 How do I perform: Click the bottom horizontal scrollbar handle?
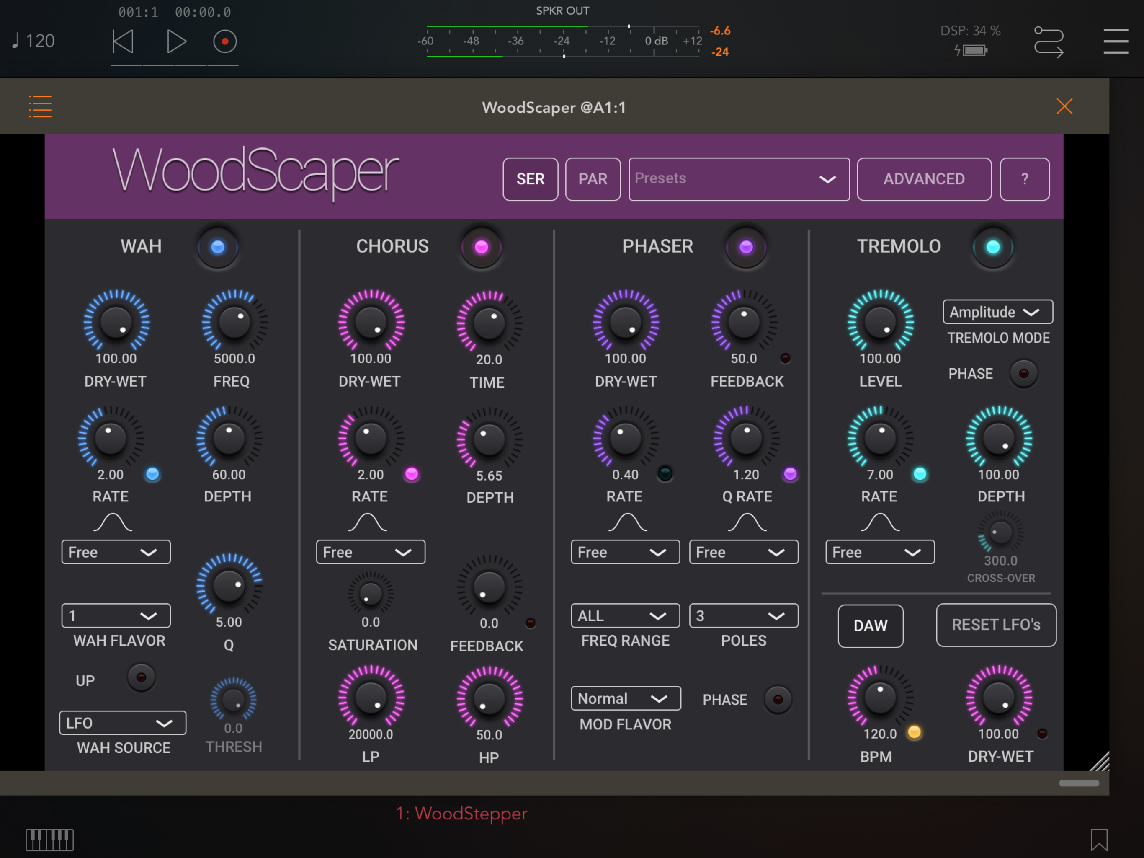pos(1079,783)
